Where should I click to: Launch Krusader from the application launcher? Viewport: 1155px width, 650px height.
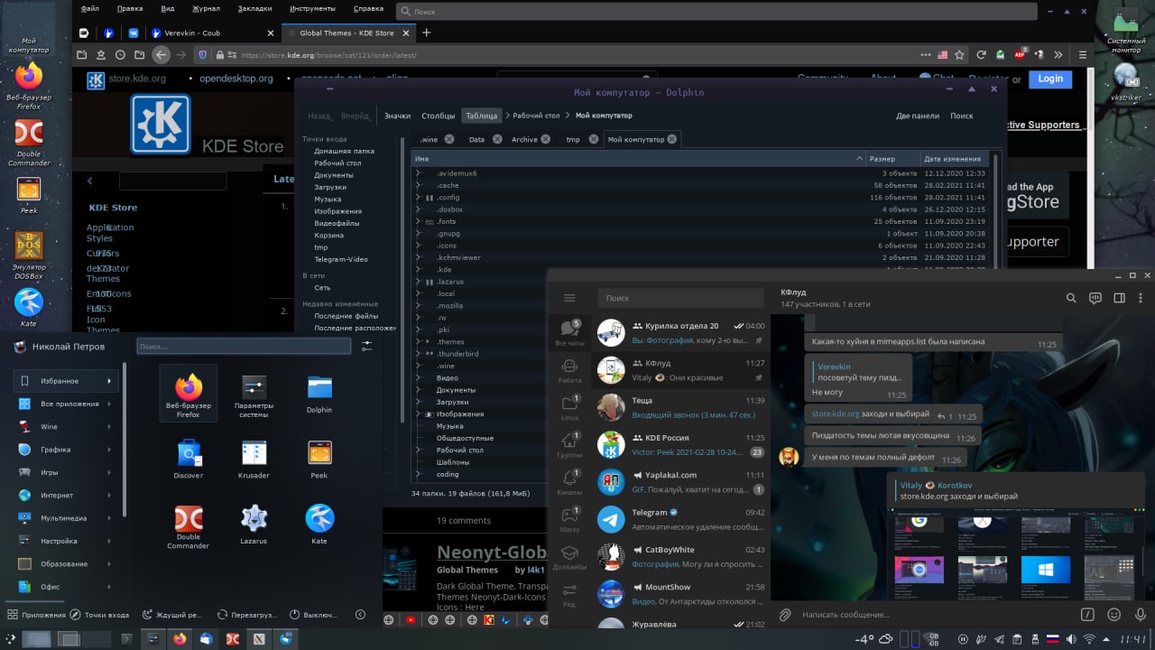coord(254,460)
